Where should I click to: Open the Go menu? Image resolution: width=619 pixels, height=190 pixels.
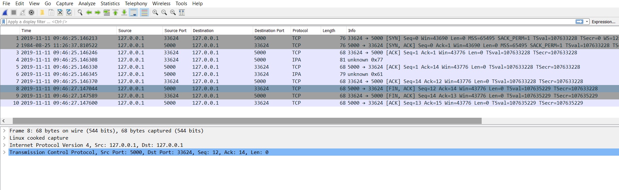[x=48, y=4]
